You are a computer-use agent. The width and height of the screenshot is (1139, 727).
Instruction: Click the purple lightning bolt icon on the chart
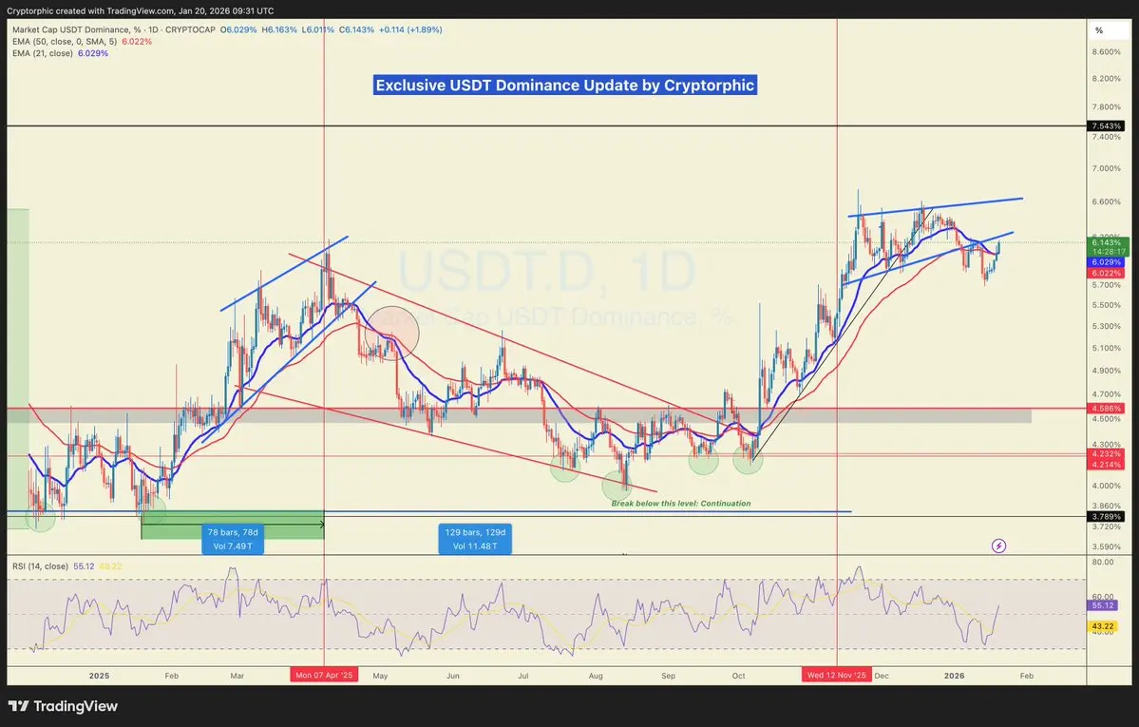[x=998, y=546]
